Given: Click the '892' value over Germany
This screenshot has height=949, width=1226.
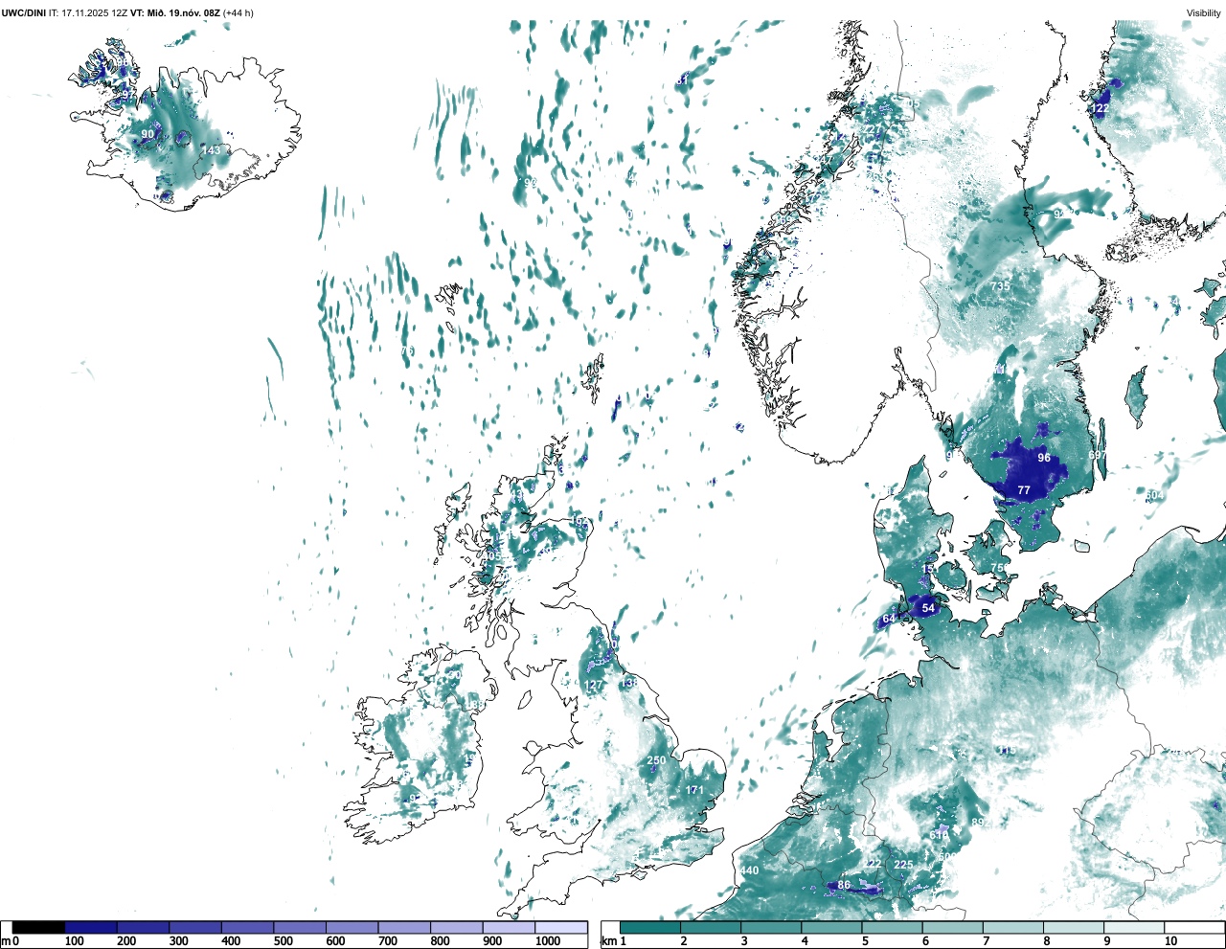Looking at the screenshot, I should 979,823.
